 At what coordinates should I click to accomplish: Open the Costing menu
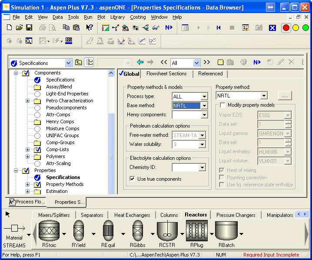click(x=138, y=17)
